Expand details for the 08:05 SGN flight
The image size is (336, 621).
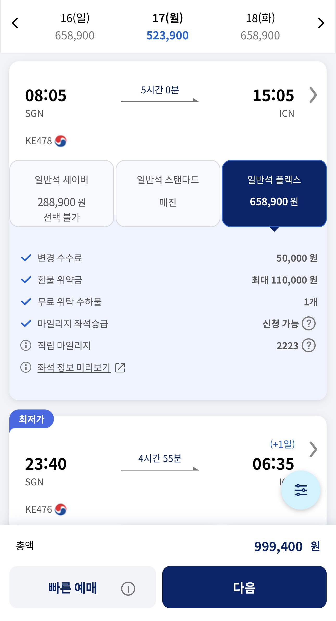click(x=313, y=95)
